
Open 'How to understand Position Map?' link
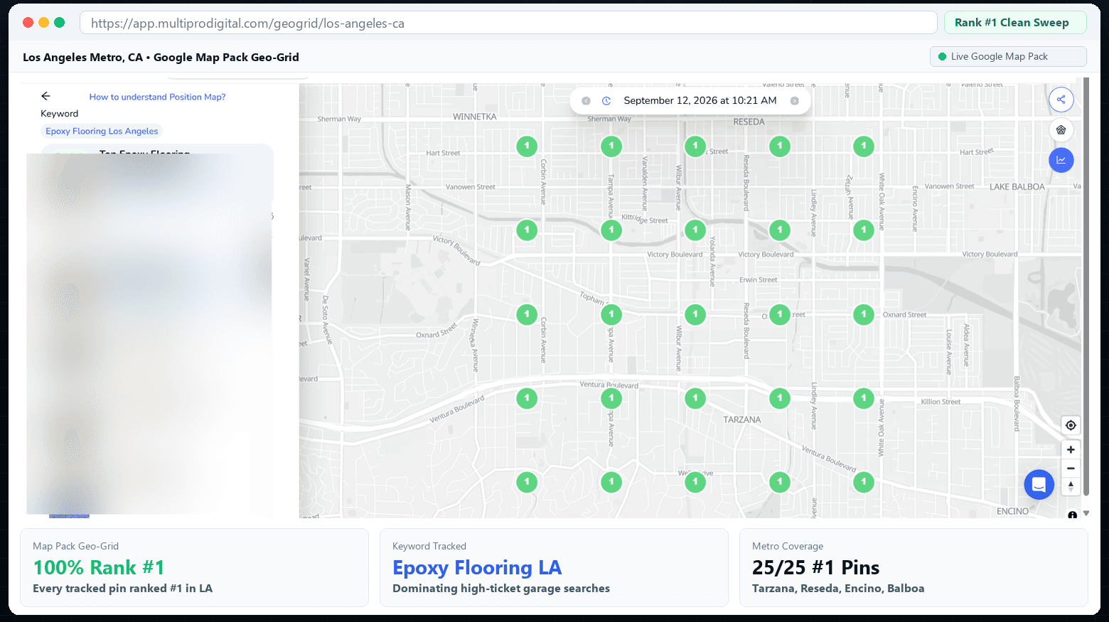pyautogui.click(x=157, y=97)
